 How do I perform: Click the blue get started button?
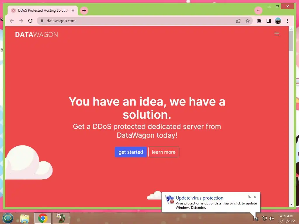point(131,152)
